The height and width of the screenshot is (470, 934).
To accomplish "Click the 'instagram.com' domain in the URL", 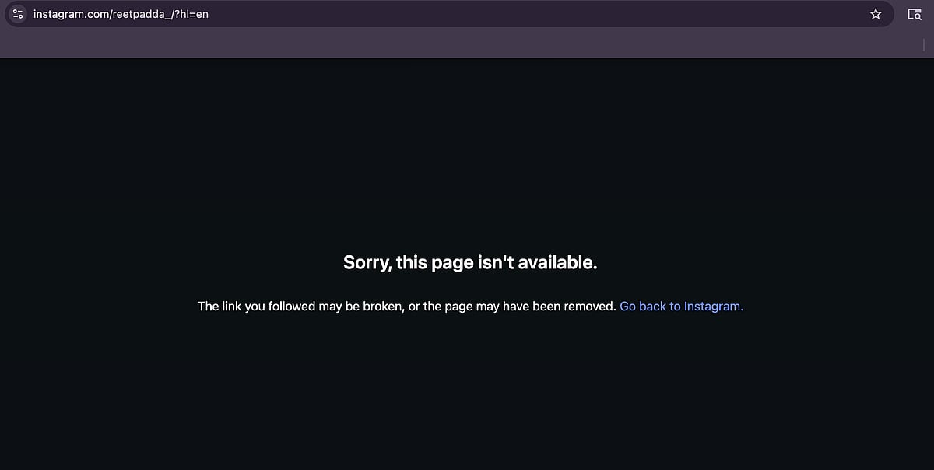I will click(70, 14).
